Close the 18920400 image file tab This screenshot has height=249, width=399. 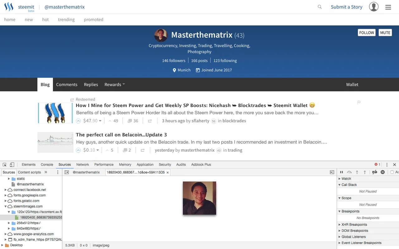click(x=168, y=172)
